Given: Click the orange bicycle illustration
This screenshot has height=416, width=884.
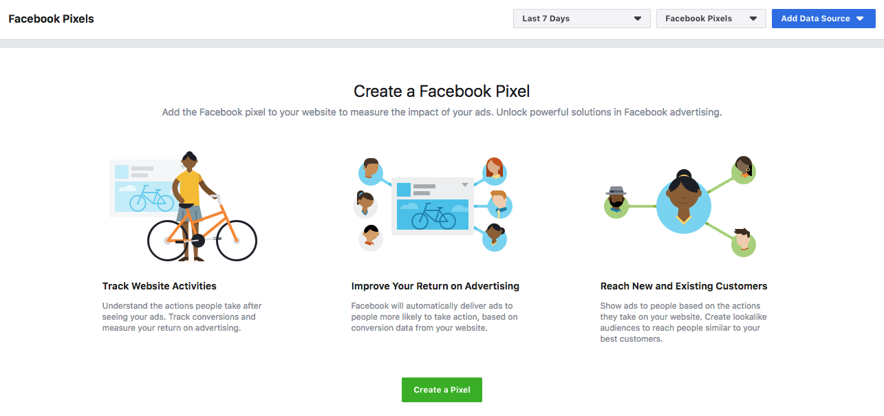Looking at the screenshot, I should pos(202,233).
